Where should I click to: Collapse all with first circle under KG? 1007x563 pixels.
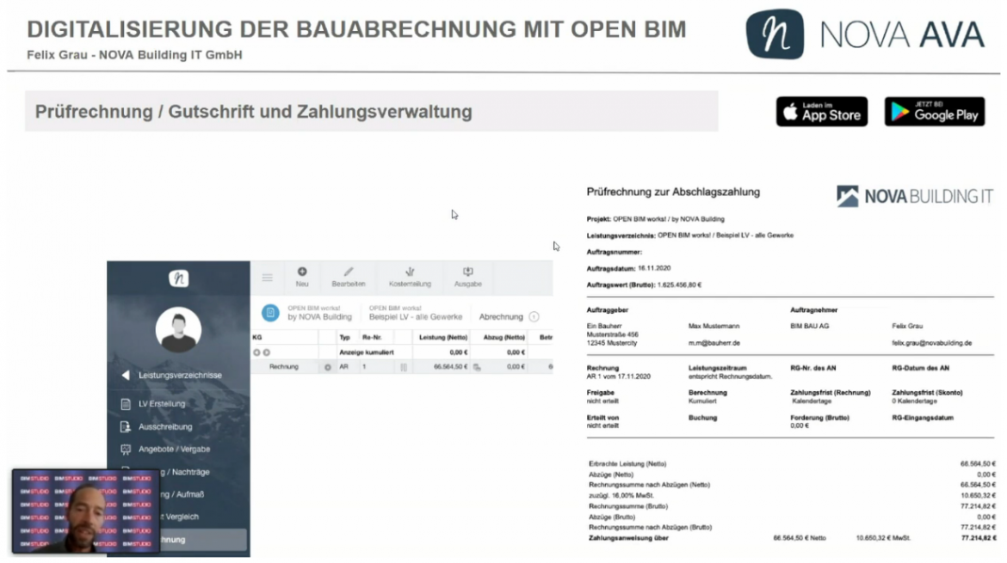click(256, 352)
